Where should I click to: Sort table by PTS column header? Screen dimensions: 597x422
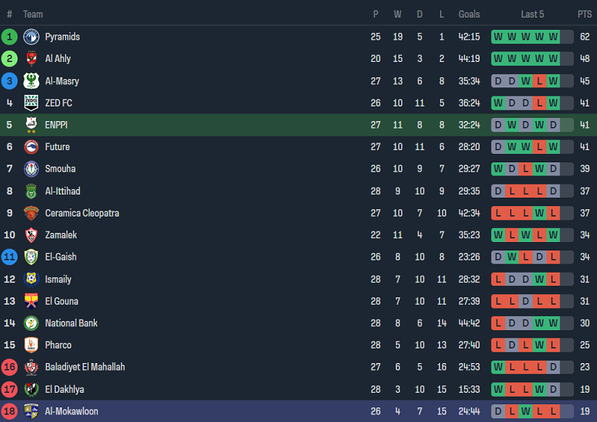[x=585, y=15]
